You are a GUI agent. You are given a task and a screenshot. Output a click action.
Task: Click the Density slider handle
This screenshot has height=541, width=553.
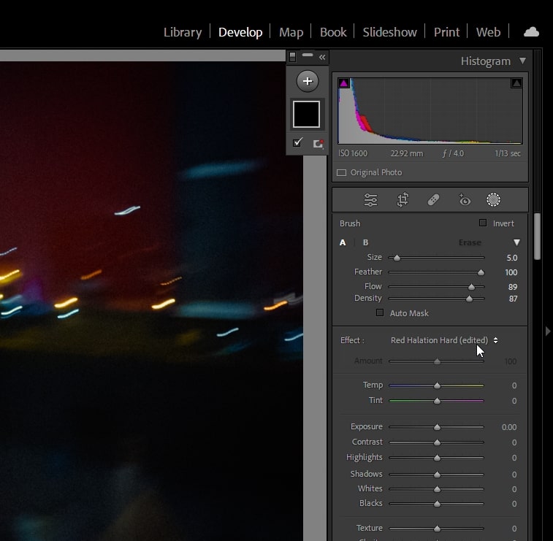pos(469,299)
